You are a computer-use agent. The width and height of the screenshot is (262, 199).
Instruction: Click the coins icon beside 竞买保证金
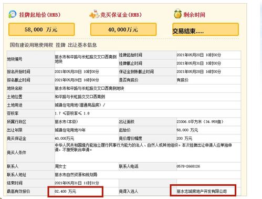[94, 14]
